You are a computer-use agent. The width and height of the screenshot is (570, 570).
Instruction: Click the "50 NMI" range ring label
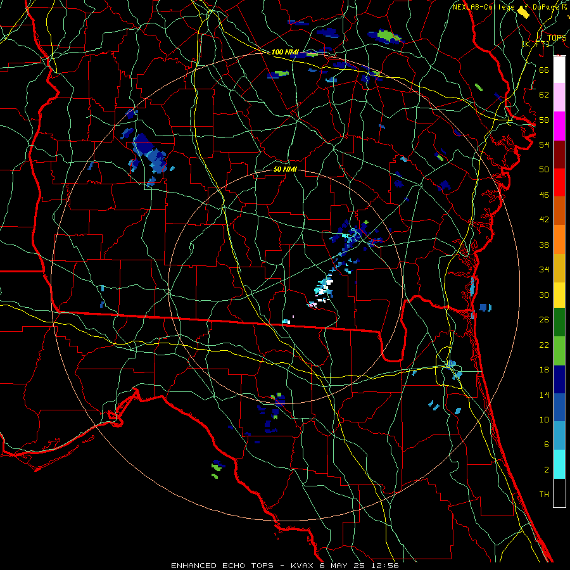(x=285, y=169)
